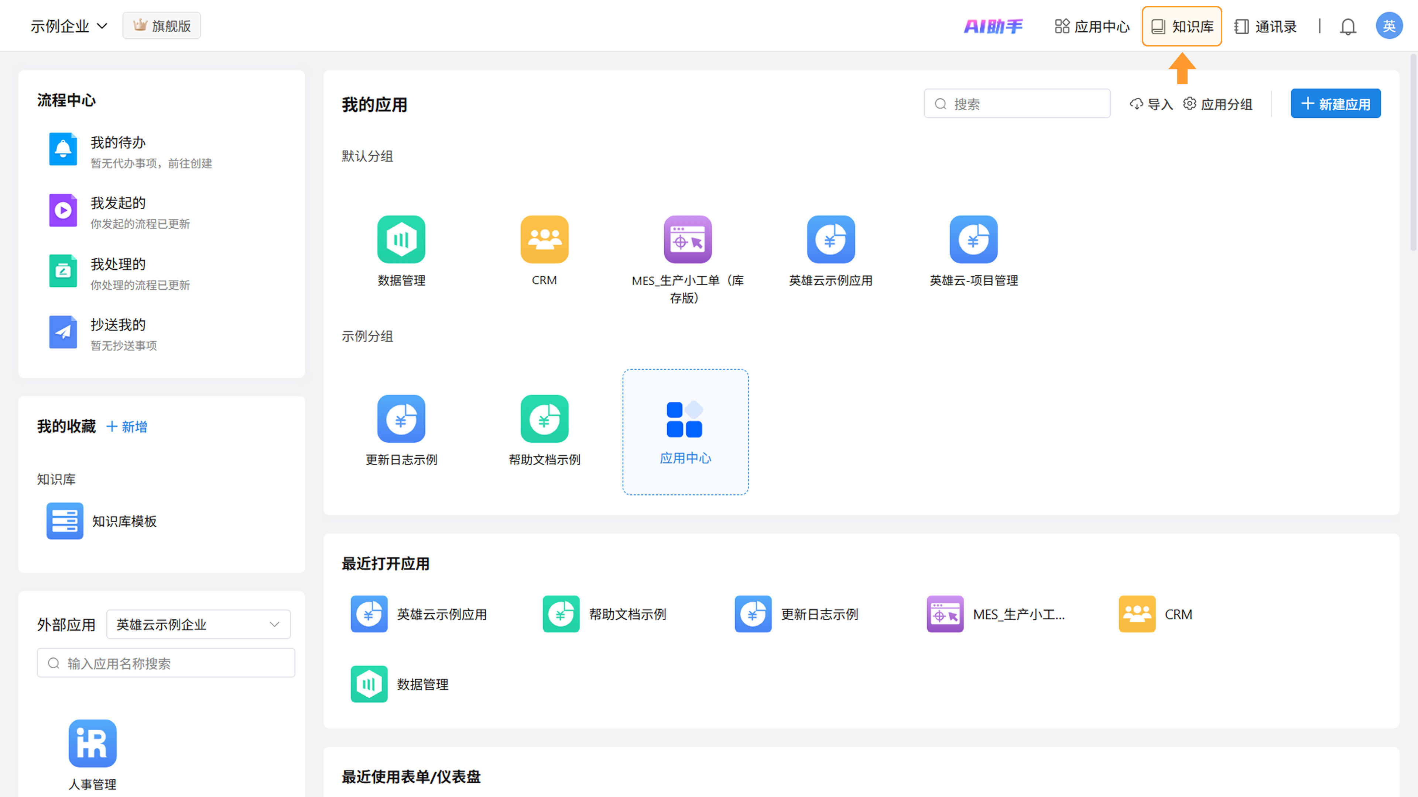
Task: Open the 英雄云示例企业 external app dropdown
Action: (x=198, y=624)
